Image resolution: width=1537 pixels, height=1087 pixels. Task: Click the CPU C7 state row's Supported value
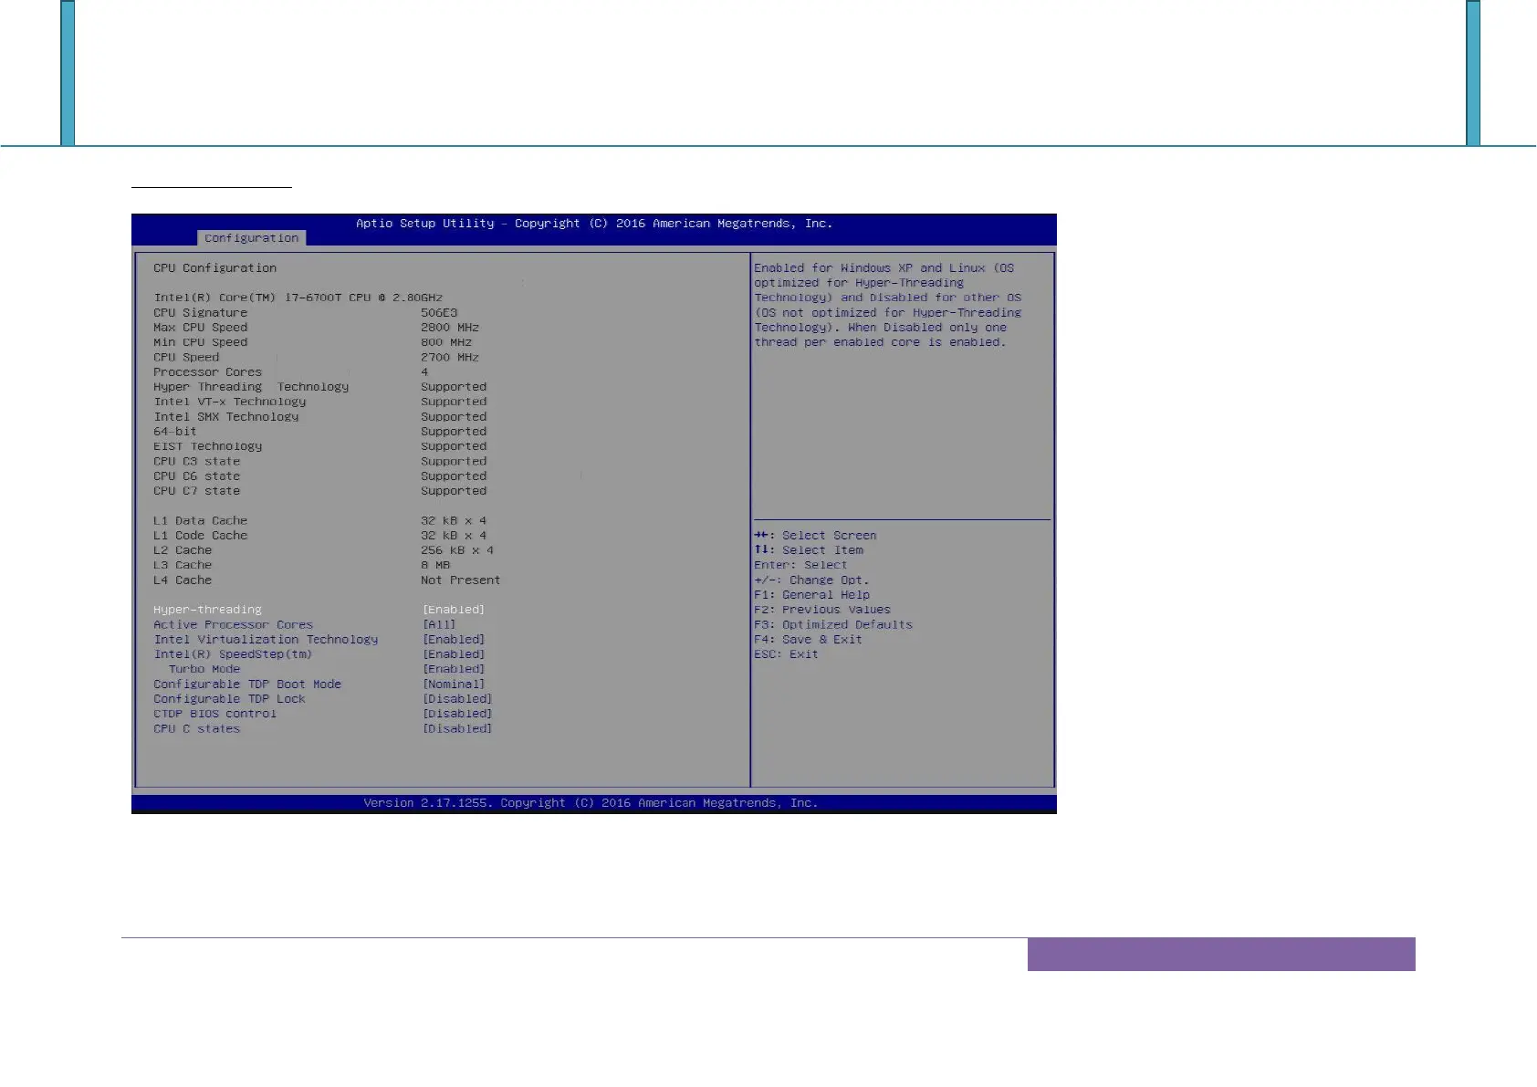(454, 491)
